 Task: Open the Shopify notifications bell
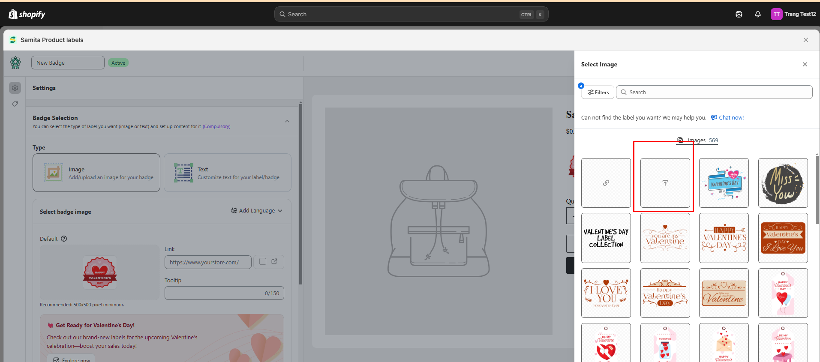point(757,14)
